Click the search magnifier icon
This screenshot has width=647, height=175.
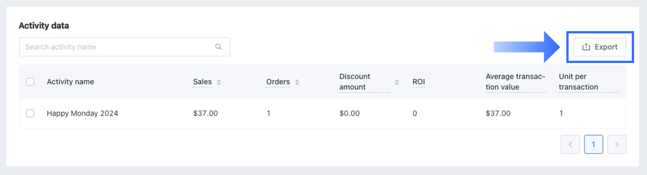(x=218, y=47)
